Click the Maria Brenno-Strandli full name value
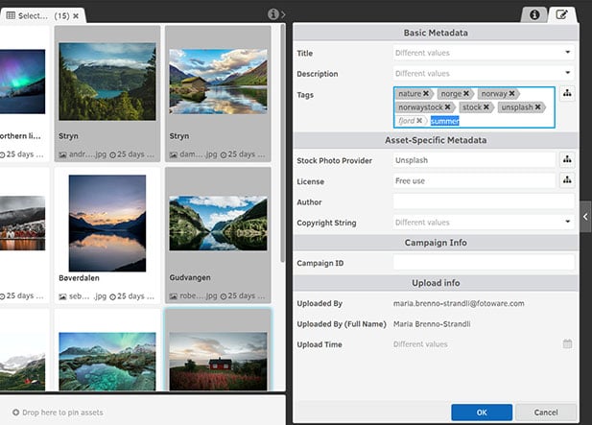 (x=432, y=324)
